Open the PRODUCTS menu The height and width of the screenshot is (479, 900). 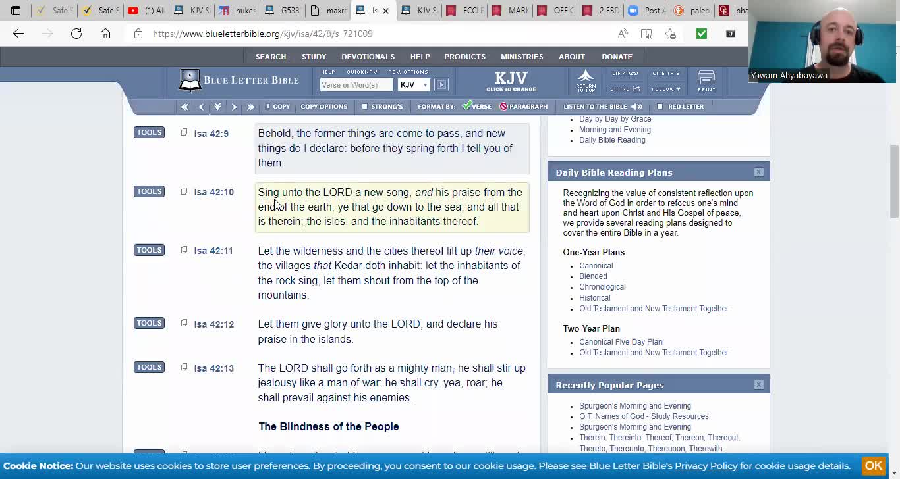pyautogui.click(x=465, y=57)
